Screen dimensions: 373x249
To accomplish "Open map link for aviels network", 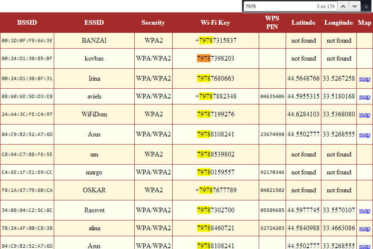I will 364,96.
